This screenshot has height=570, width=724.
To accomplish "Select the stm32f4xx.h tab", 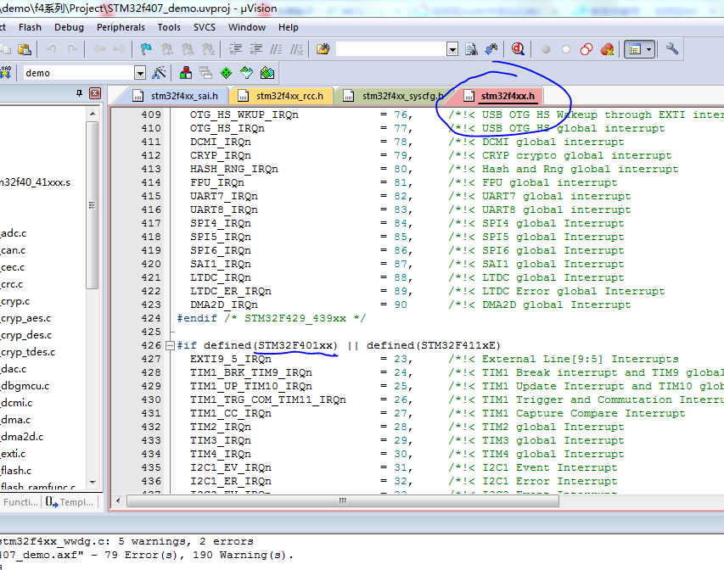I will 500,96.
